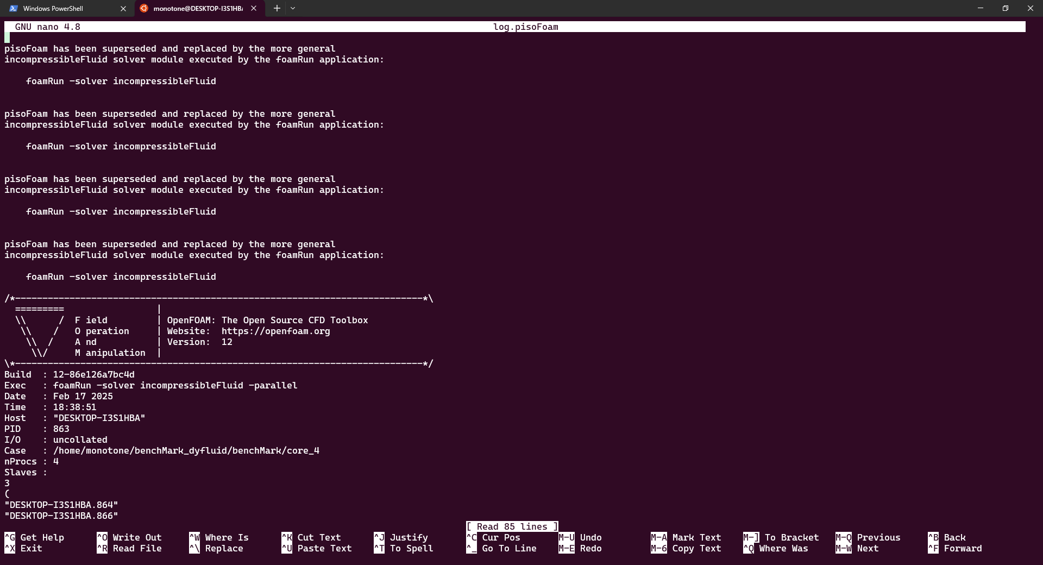Click the ^J Justify shortcut
Image resolution: width=1043 pixels, height=565 pixels.
pos(401,537)
